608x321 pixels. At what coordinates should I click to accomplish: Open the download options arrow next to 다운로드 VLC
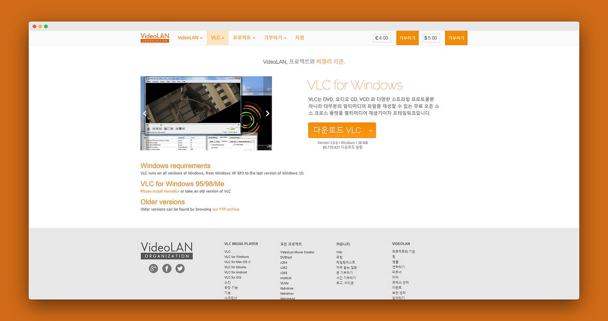pos(371,130)
